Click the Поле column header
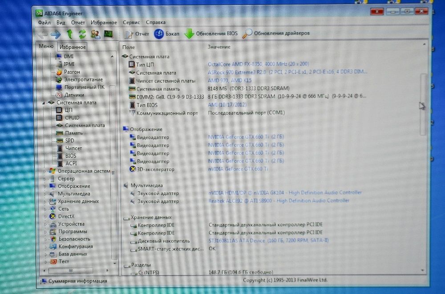This screenshot has width=445, height=294. [x=129, y=48]
